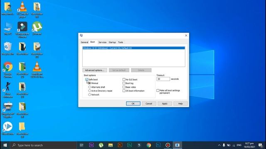This screenshot has height=149, width=266.
Task: Uncheck the Safe boot checkbox
Action: point(87,79)
